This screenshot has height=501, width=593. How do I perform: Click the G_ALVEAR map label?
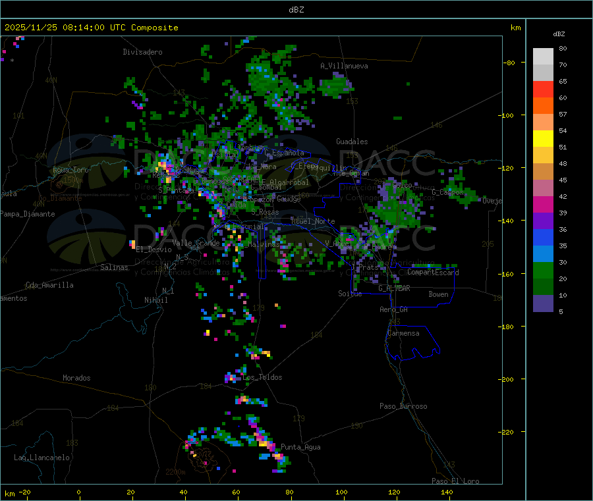[394, 288]
